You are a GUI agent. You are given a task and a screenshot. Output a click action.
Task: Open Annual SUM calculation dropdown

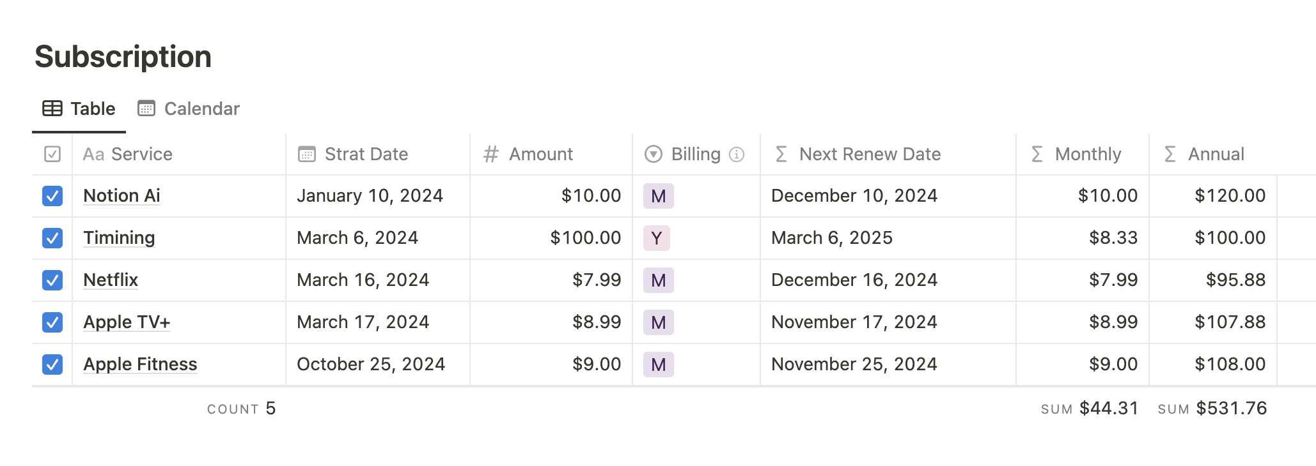(1212, 409)
